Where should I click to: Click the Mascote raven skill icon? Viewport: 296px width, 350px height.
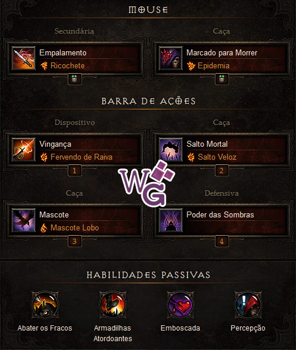[24, 220]
